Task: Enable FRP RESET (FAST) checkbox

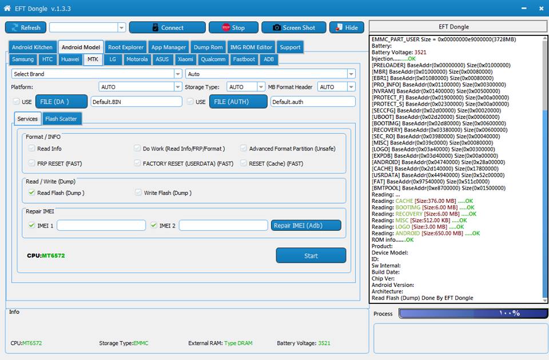Action: 32,163
